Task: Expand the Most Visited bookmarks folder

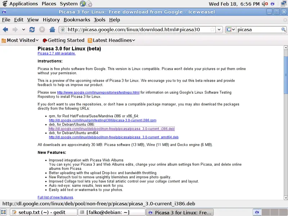Action: pos(20,40)
